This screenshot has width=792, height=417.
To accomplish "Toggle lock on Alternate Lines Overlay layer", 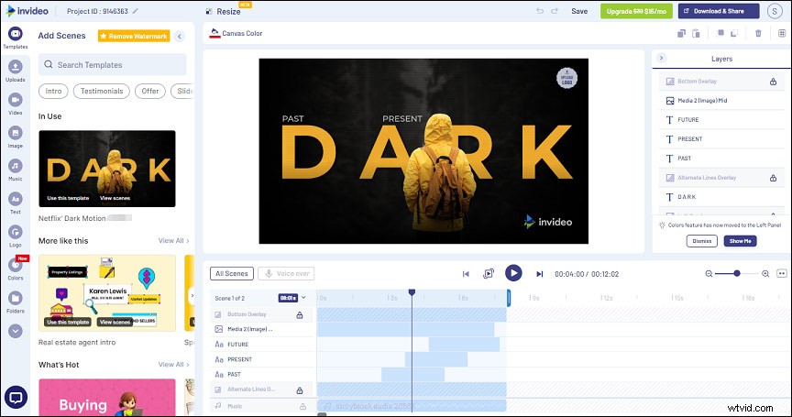I will pos(774,178).
